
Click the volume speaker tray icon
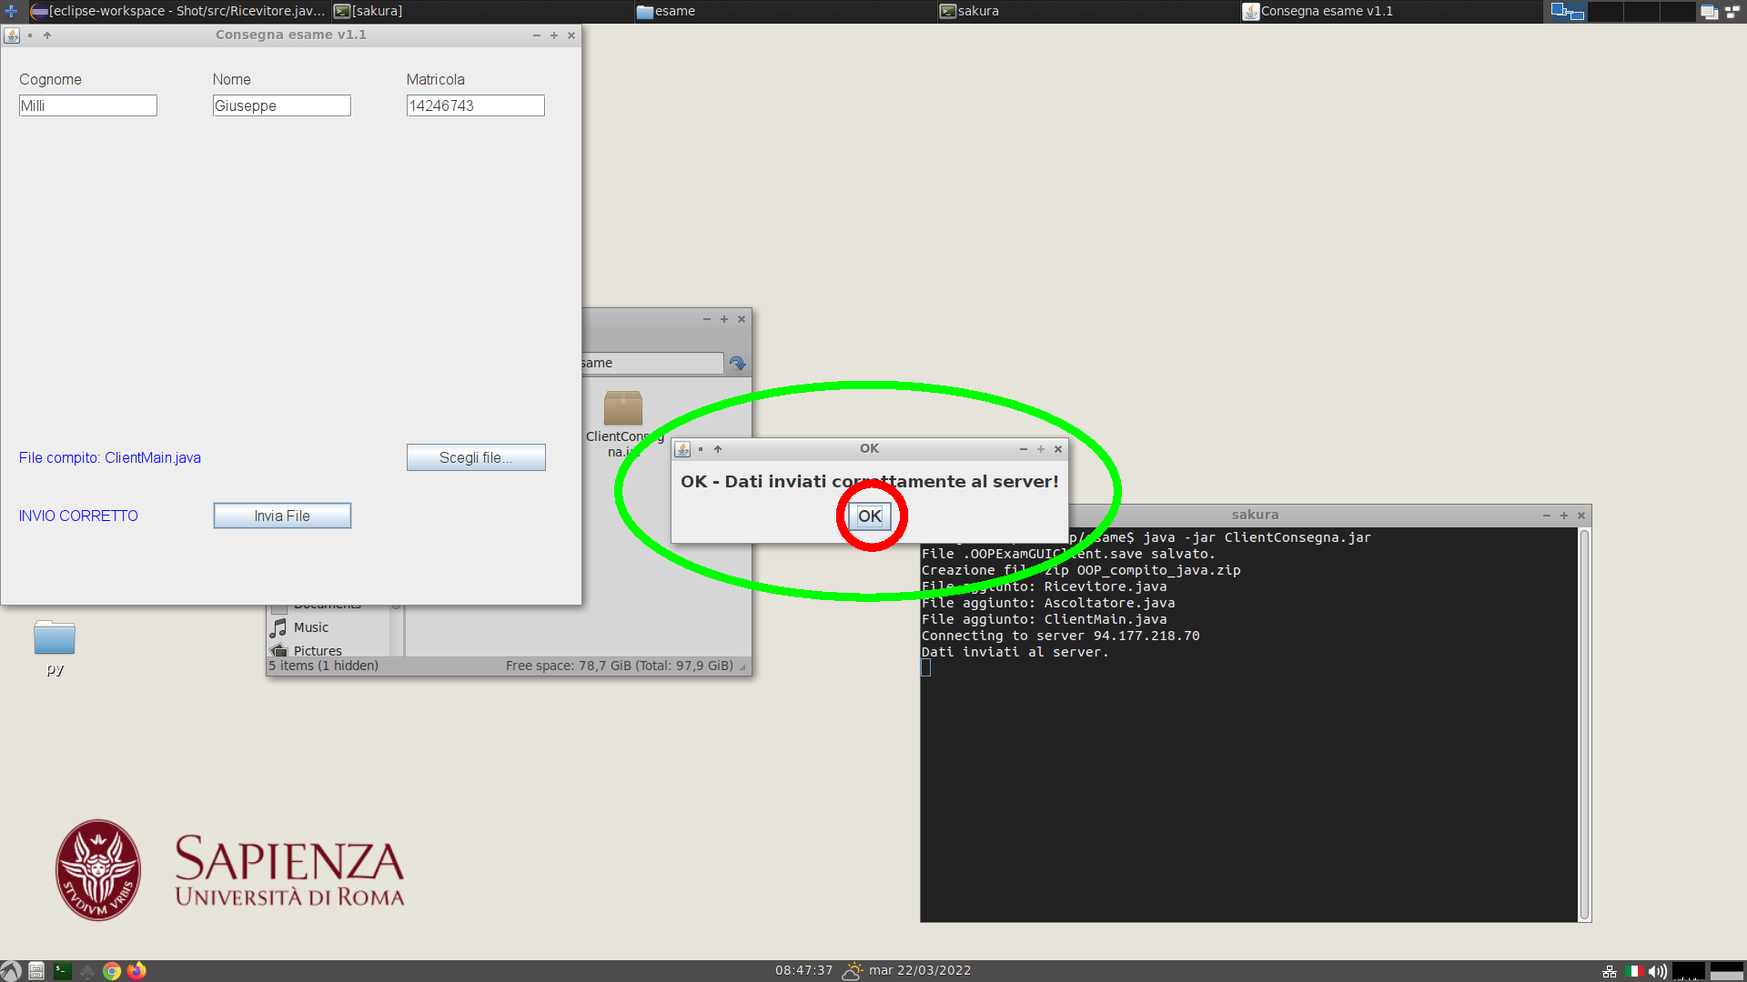click(1657, 971)
